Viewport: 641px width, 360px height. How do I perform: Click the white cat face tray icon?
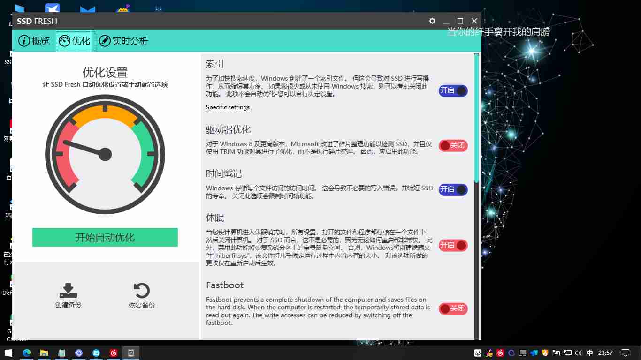click(x=477, y=353)
